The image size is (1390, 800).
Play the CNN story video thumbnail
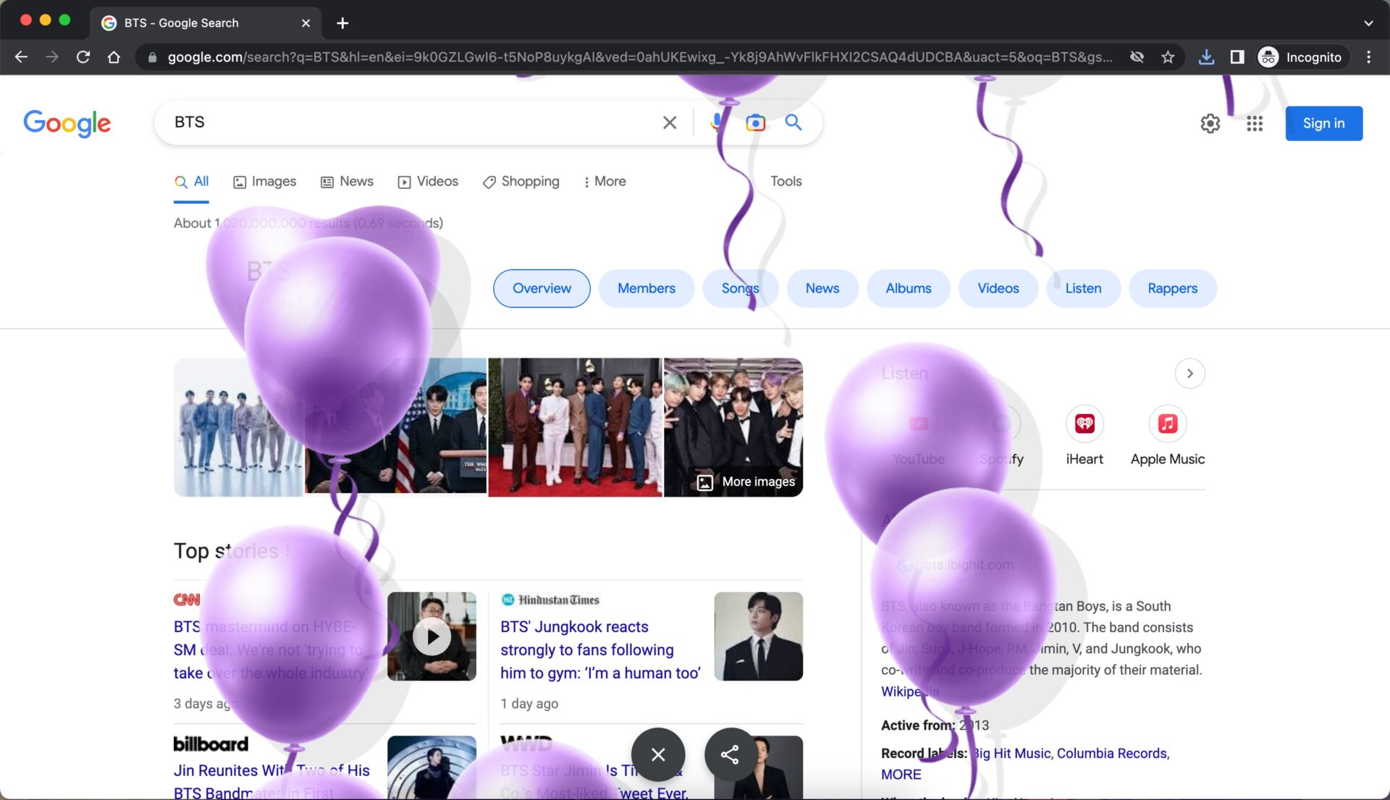[432, 636]
